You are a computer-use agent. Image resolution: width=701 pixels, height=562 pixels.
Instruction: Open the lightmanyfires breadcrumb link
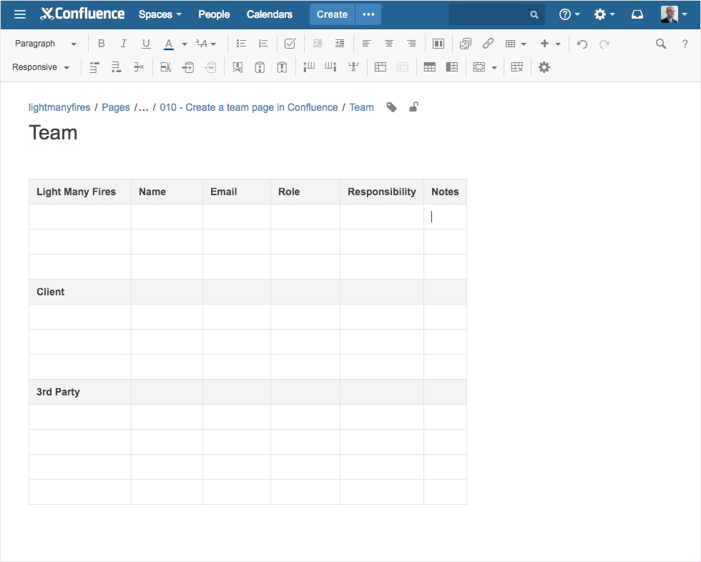[x=59, y=107]
